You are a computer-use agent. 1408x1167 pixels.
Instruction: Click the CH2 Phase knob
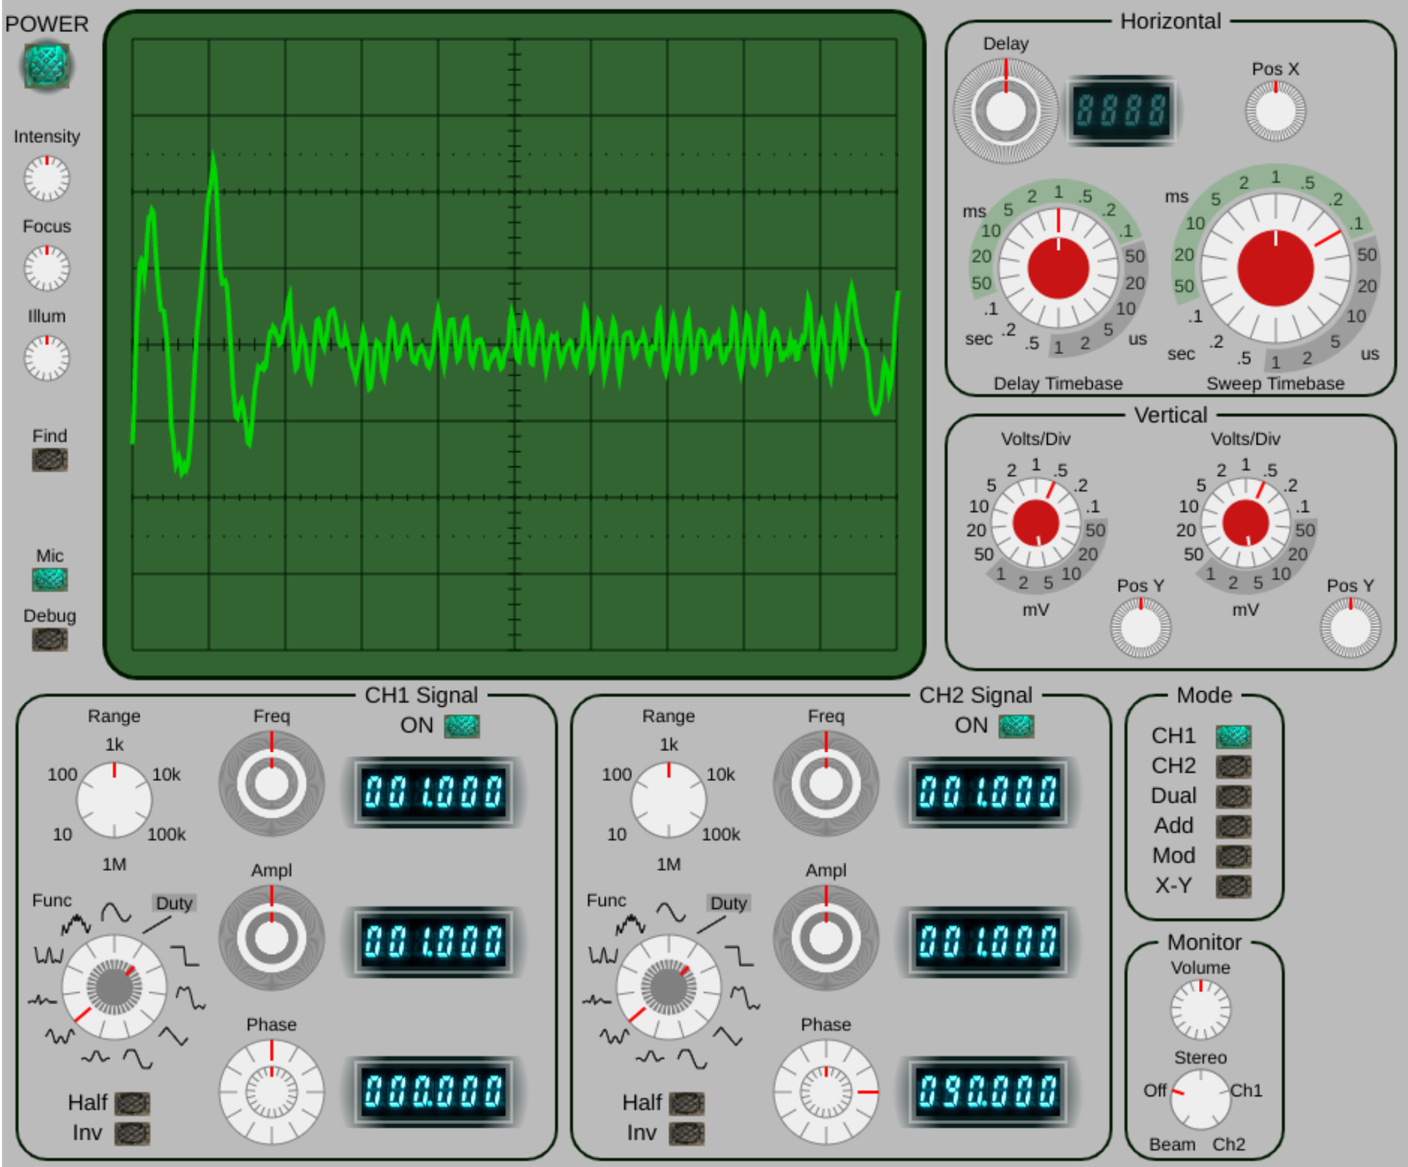coord(826,1092)
